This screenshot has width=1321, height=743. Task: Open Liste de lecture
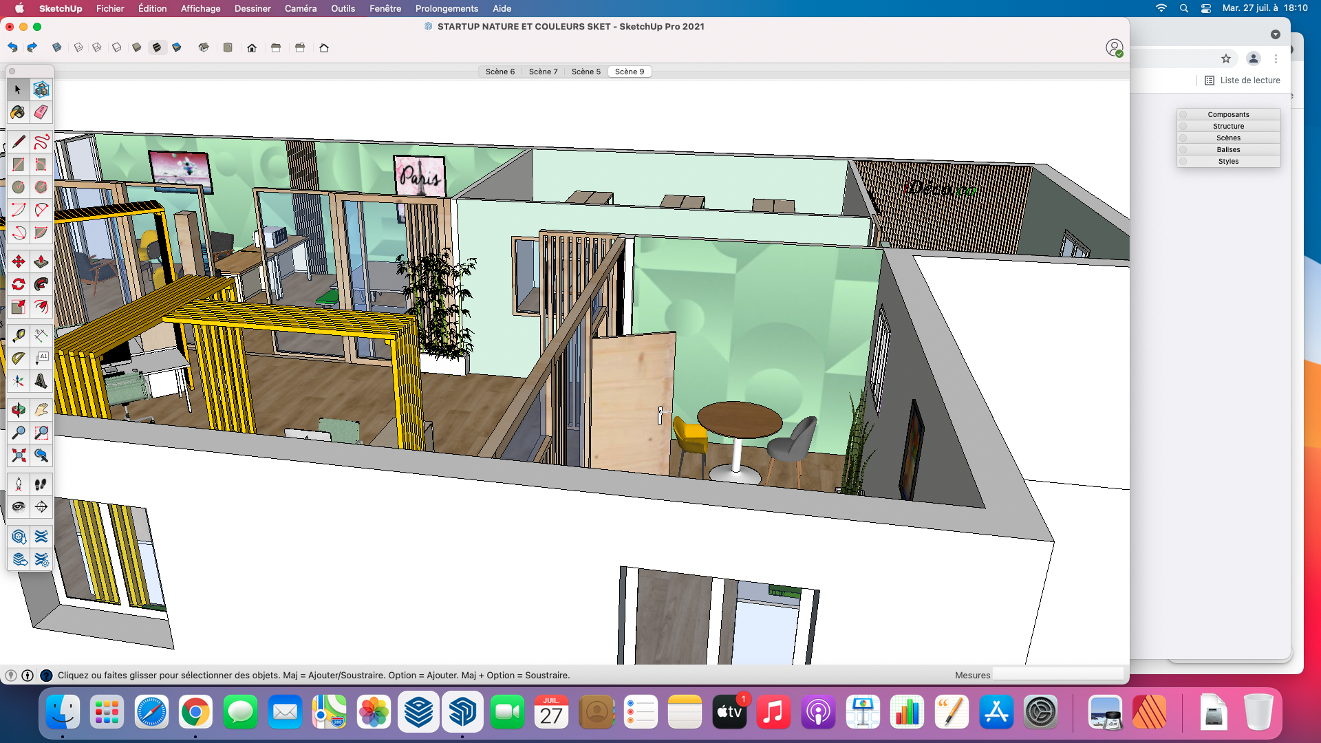coord(1243,80)
